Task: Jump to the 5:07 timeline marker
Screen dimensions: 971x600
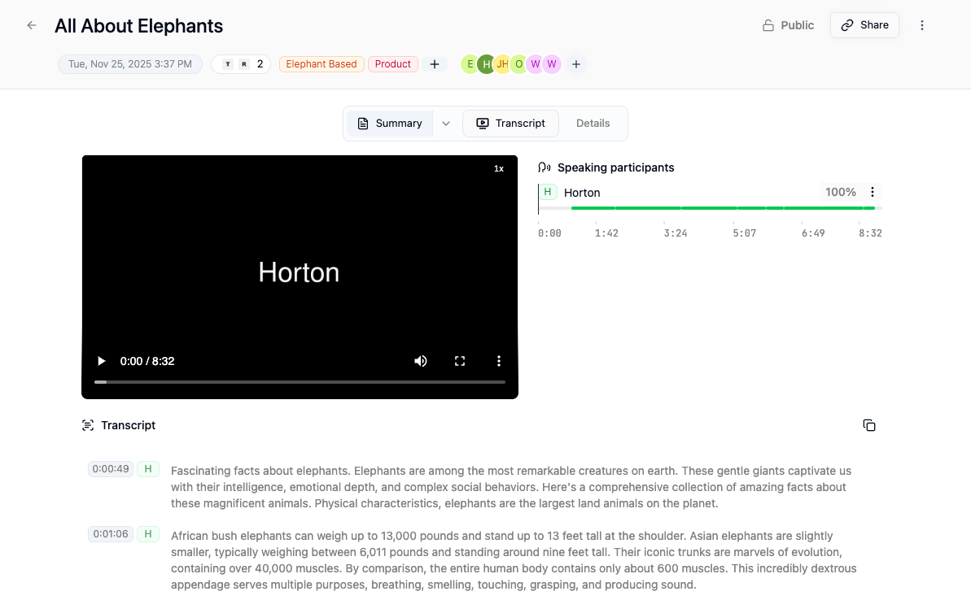Action: point(745,233)
